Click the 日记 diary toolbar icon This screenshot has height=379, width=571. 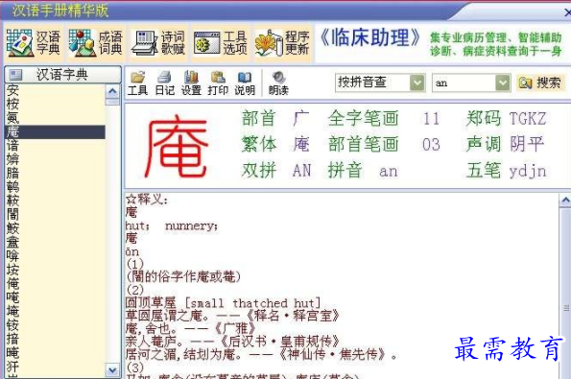[x=165, y=83]
